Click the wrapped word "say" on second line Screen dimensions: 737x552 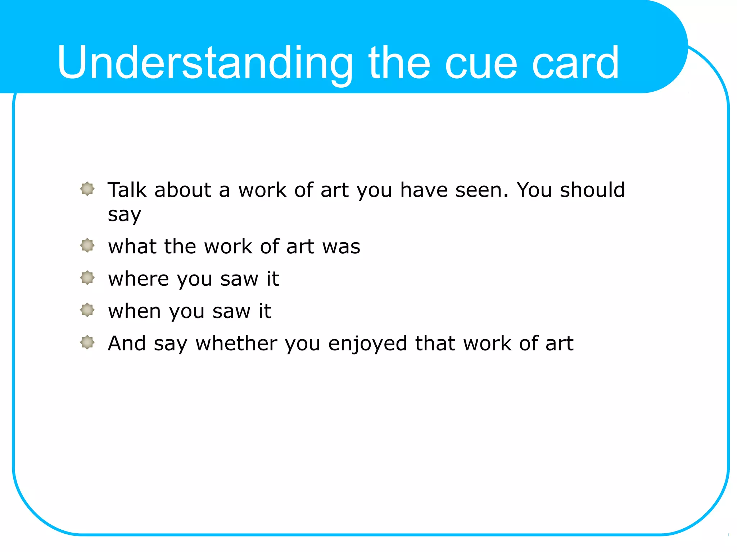click(124, 215)
